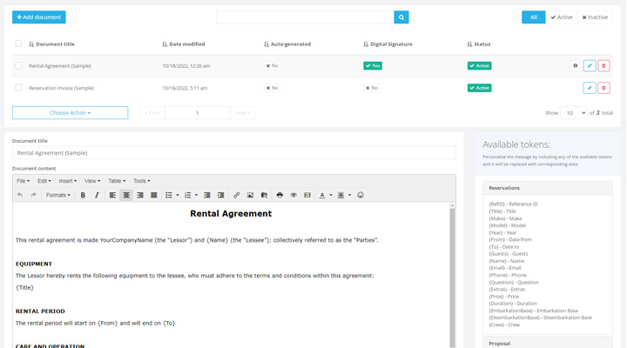Image resolution: width=627 pixels, height=348 pixels.
Task: Click the undo icon in the editor toolbar
Action: (x=20, y=195)
